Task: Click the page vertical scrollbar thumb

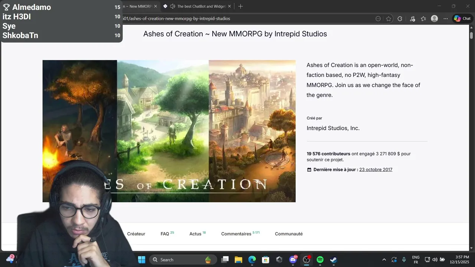Action: pos(471,35)
